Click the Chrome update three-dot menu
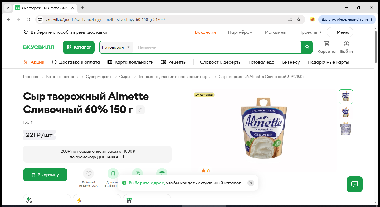 click(x=371, y=19)
